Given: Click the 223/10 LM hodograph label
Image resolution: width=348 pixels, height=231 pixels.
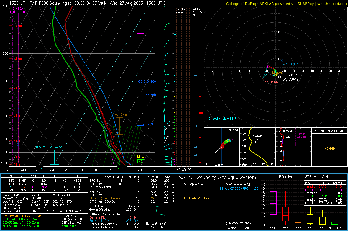Looking at the screenshot, I should (291, 64).
